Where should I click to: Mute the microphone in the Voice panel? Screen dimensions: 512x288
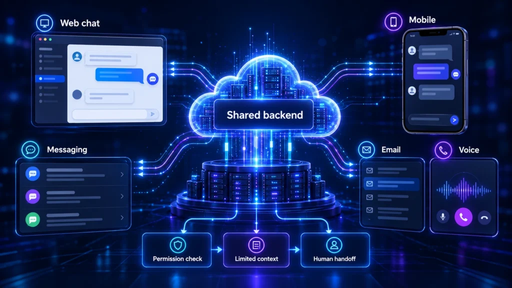pyautogui.click(x=443, y=217)
